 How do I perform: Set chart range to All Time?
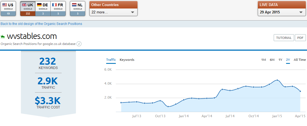pos(300,60)
